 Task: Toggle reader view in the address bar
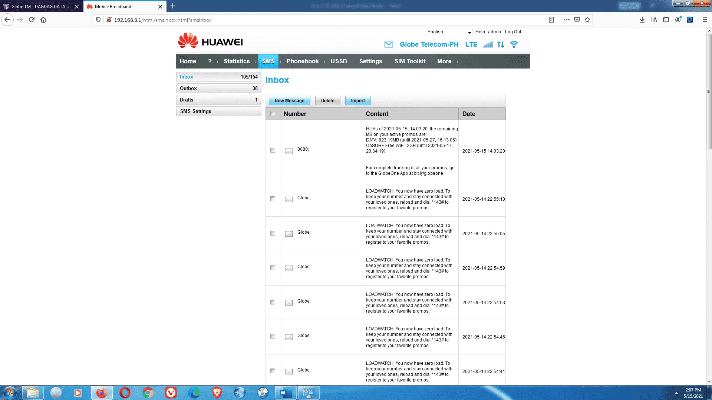(551, 20)
